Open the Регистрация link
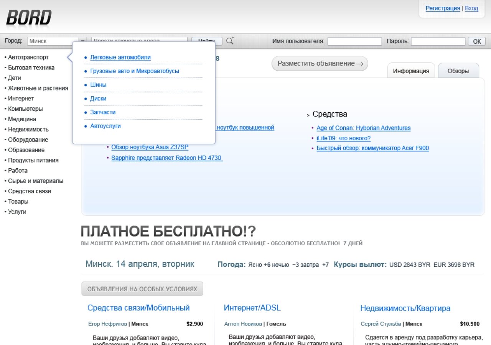Viewport: 491px width, 345px height. [x=443, y=8]
